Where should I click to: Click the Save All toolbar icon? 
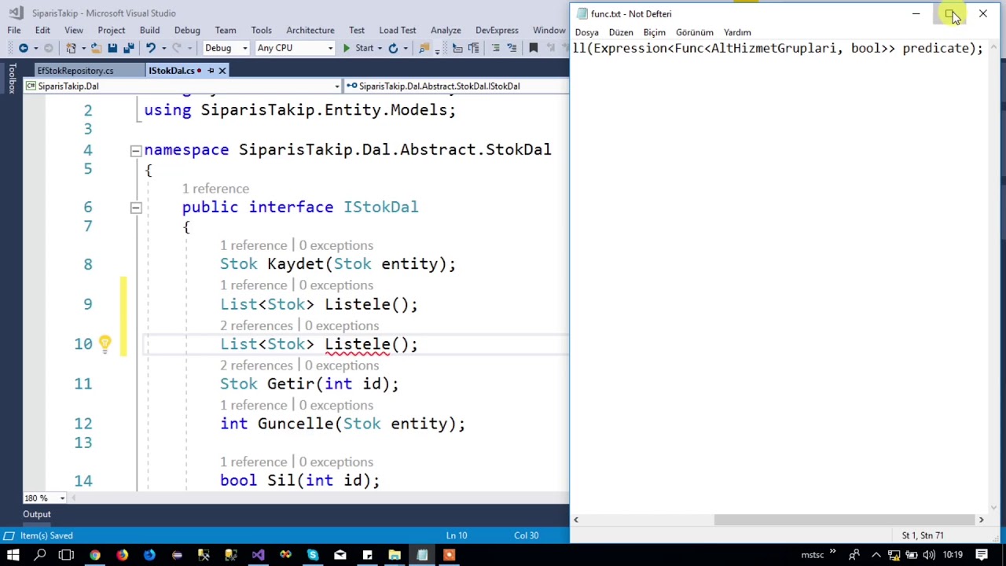pos(128,48)
